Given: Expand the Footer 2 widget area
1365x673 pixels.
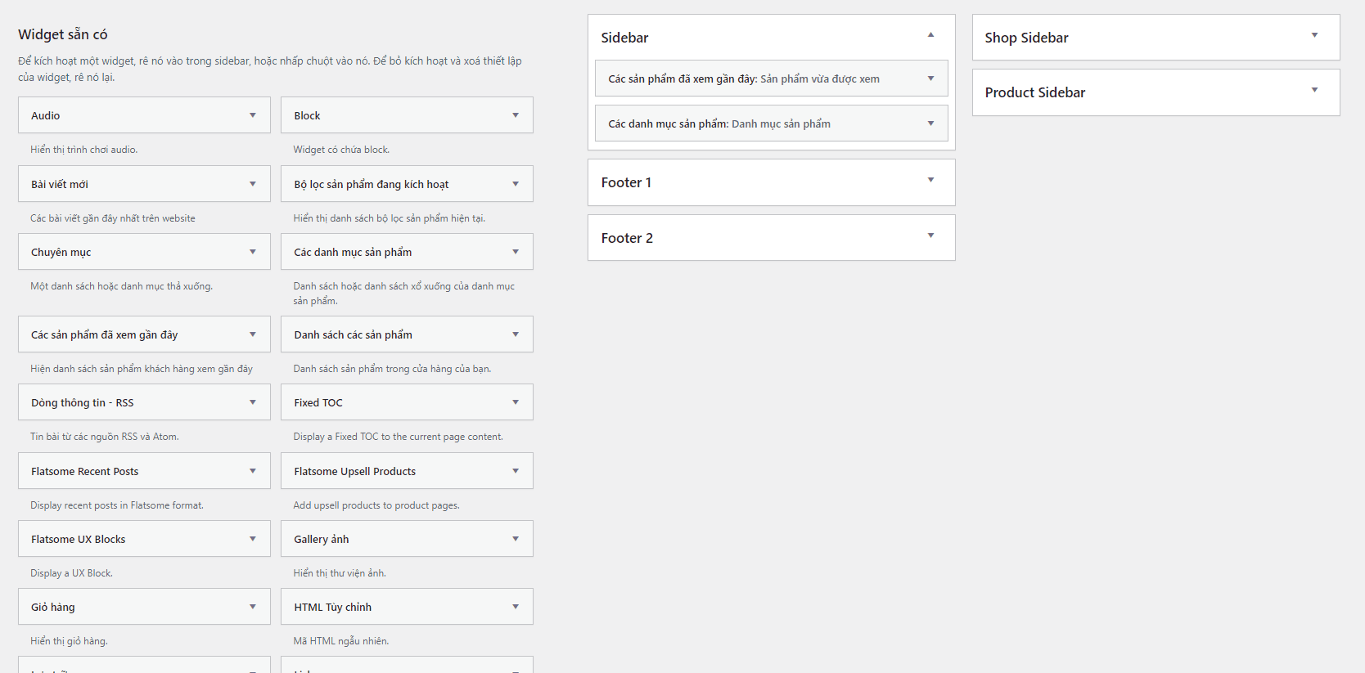Looking at the screenshot, I should click(x=771, y=238).
